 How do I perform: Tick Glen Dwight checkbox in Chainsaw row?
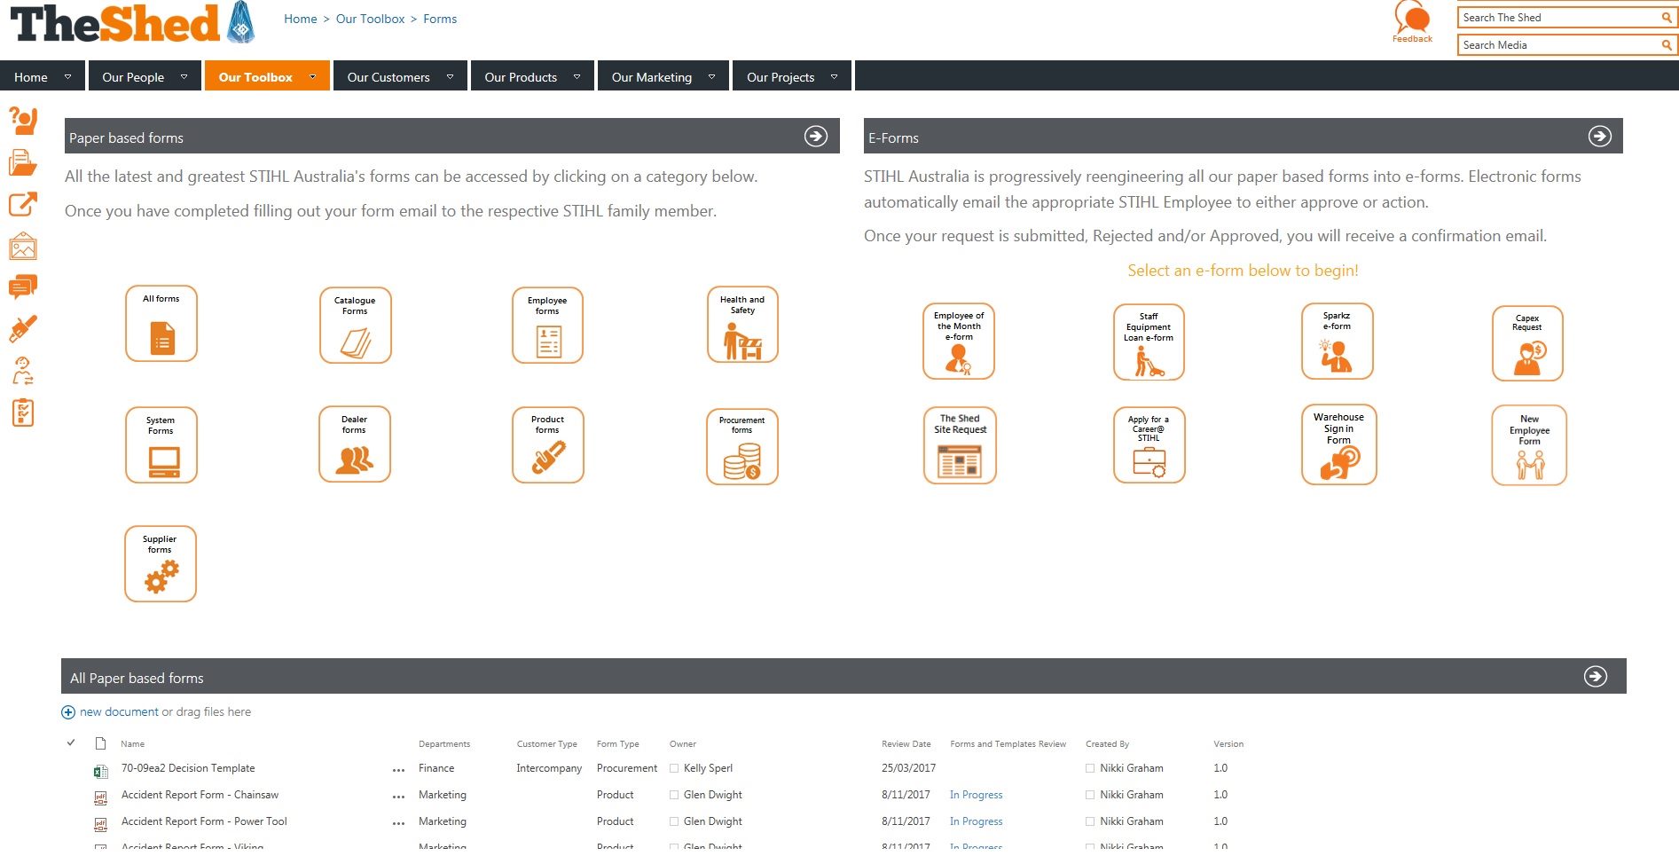[674, 795]
